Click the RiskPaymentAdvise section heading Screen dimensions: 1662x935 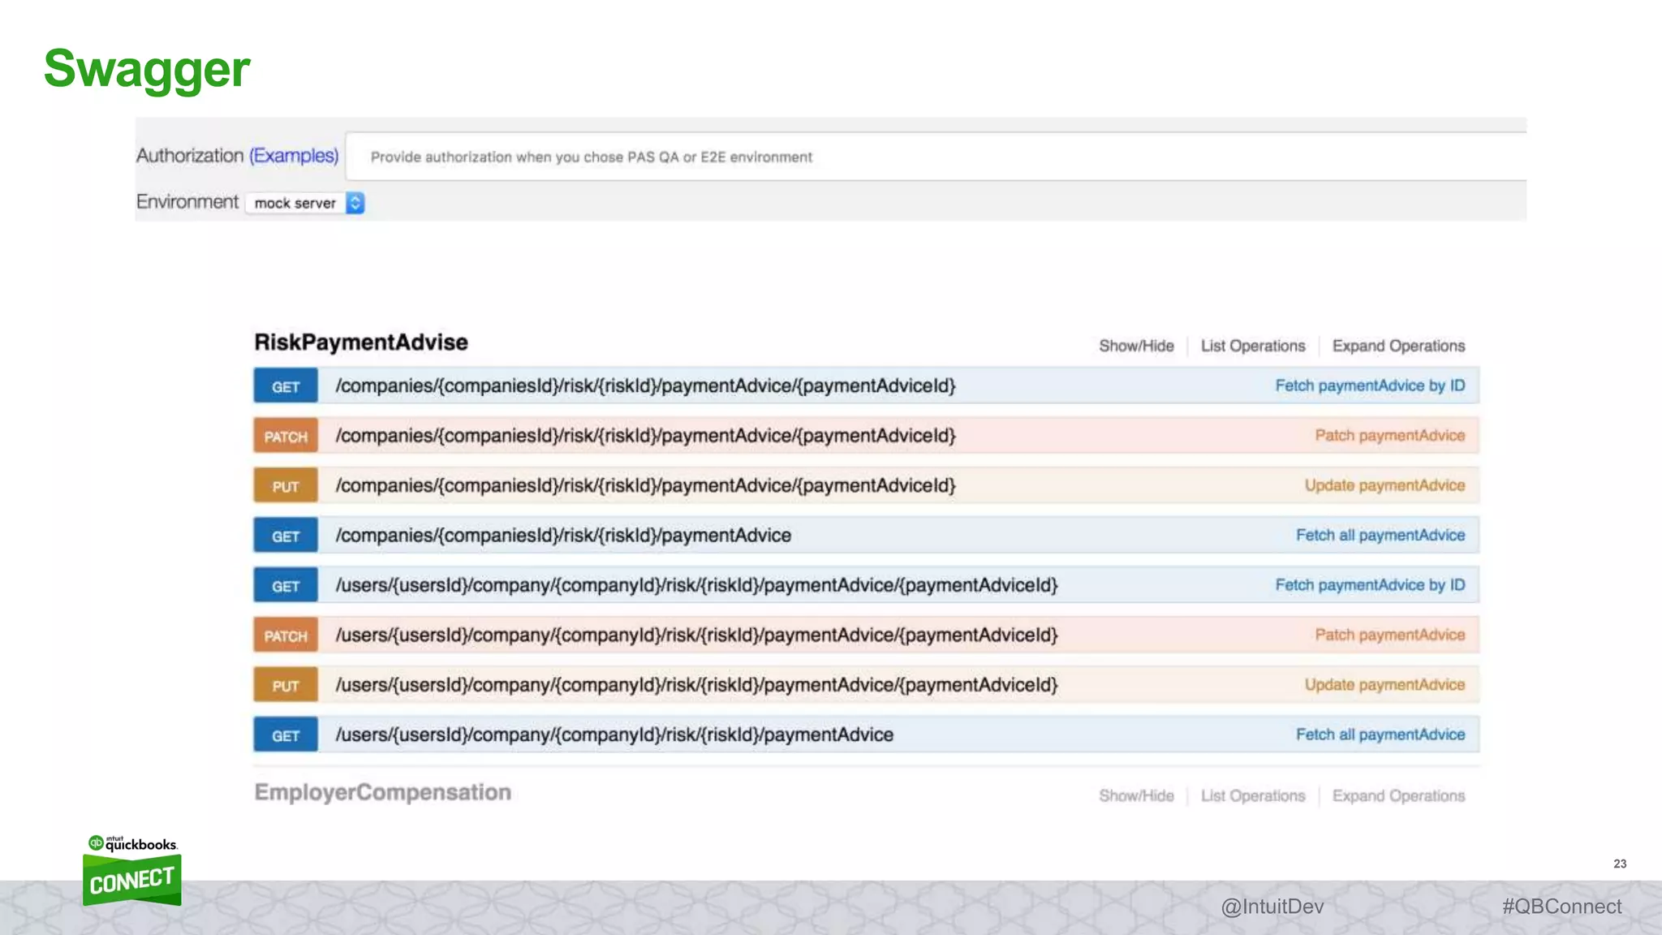coord(361,343)
